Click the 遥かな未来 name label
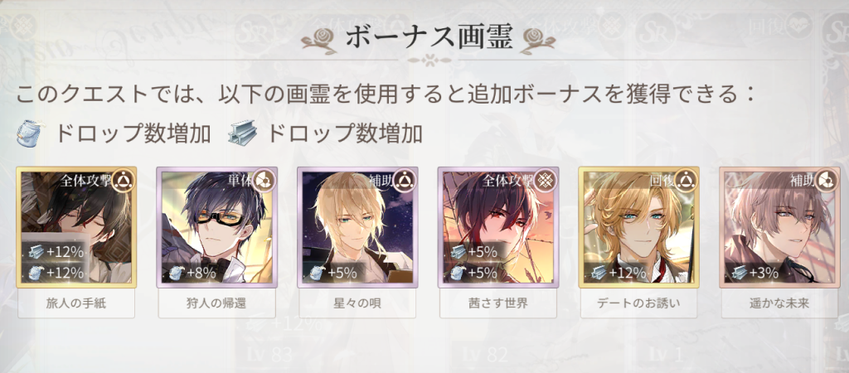Image resolution: width=849 pixels, height=373 pixels. 779,303
